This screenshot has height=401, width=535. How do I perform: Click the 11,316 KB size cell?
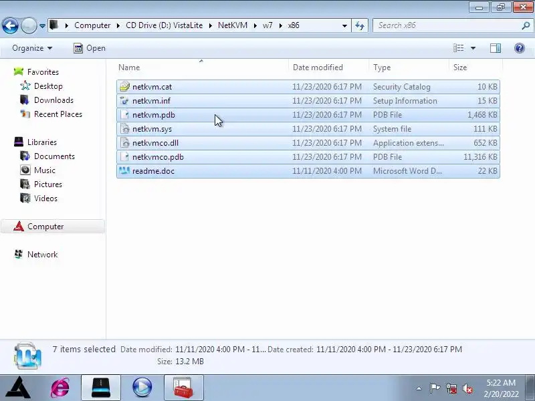pyautogui.click(x=480, y=157)
